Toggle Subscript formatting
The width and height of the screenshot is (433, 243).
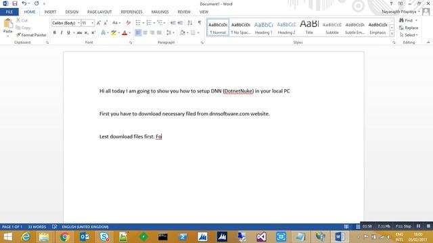click(87, 33)
